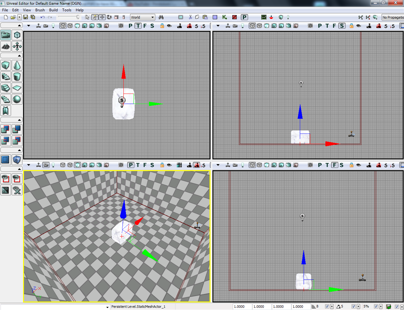Open the File menu
This screenshot has width=404, height=310.
point(5,10)
